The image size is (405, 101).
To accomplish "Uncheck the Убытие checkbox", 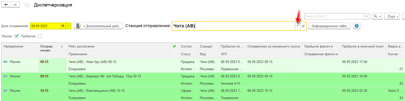I will pyautogui.click(x=17, y=36).
